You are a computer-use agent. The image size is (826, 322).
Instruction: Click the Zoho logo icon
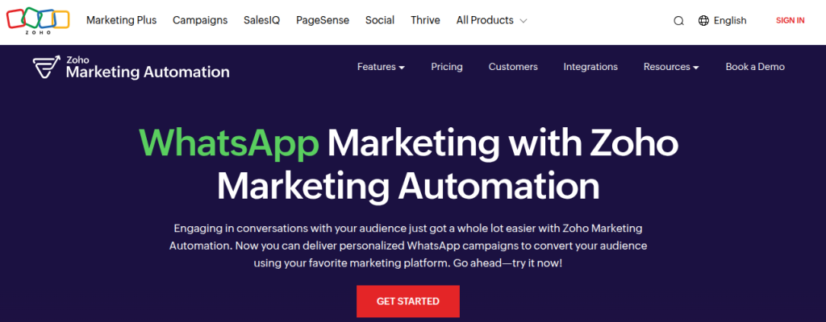pyautogui.click(x=38, y=21)
